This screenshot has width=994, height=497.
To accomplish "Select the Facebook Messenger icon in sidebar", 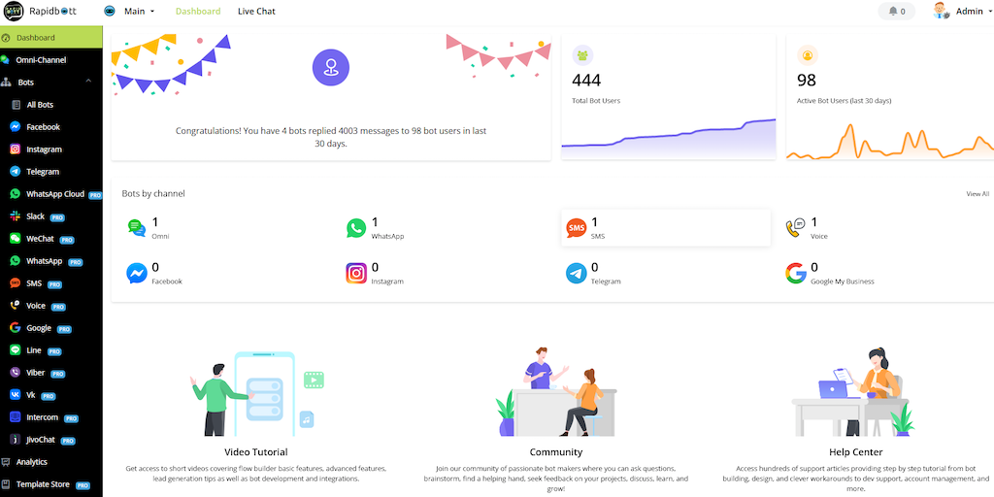I will [16, 127].
